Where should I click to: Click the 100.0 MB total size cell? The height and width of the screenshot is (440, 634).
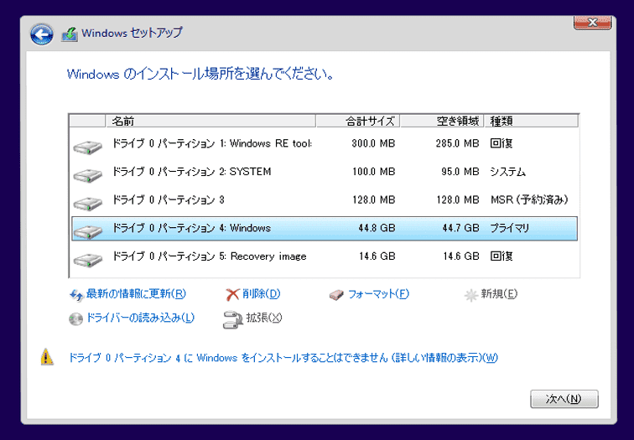click(374, 172)
